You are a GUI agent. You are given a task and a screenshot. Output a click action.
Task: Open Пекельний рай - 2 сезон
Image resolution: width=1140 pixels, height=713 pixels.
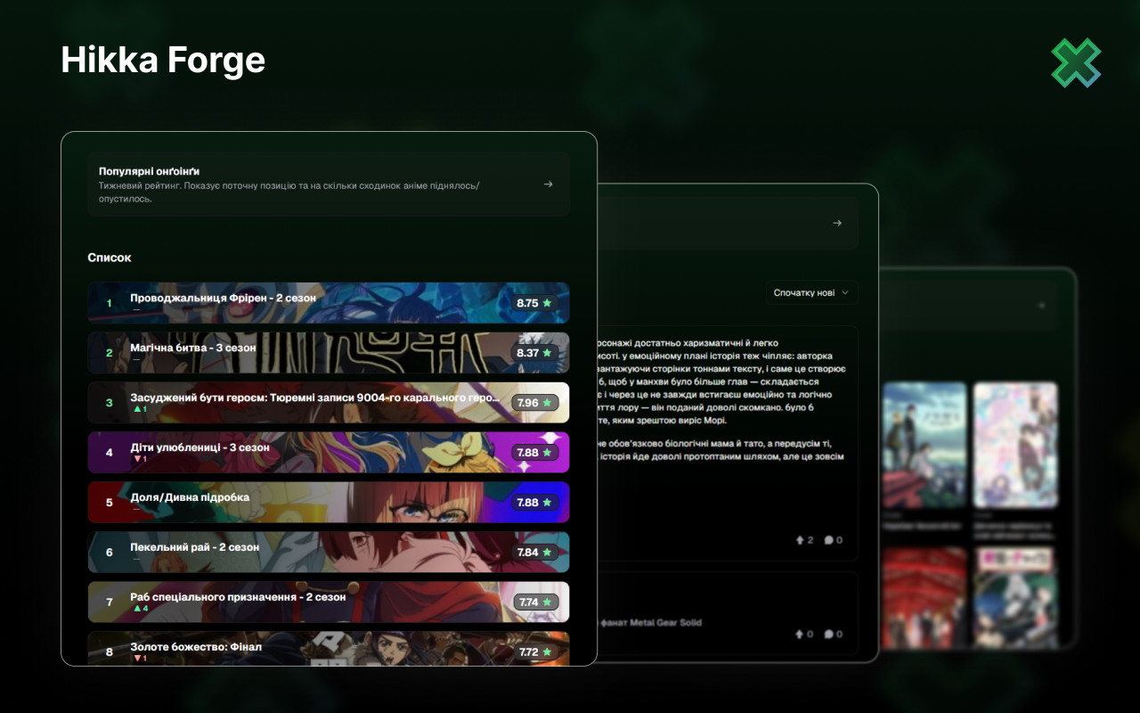click(329, 553)
